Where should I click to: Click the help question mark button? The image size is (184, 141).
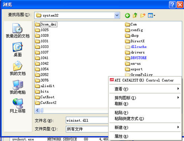[x=172, y=5]
